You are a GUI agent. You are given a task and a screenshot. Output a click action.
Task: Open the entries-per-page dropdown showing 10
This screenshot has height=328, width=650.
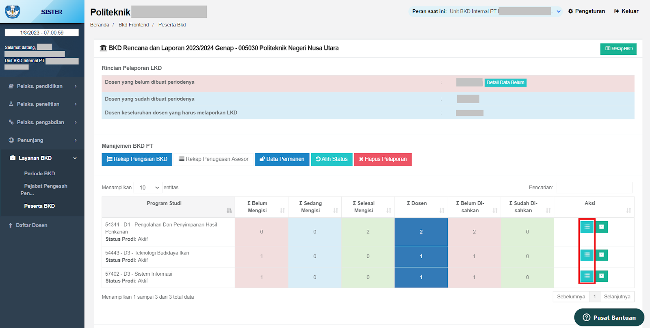click(x=148, y=188)
